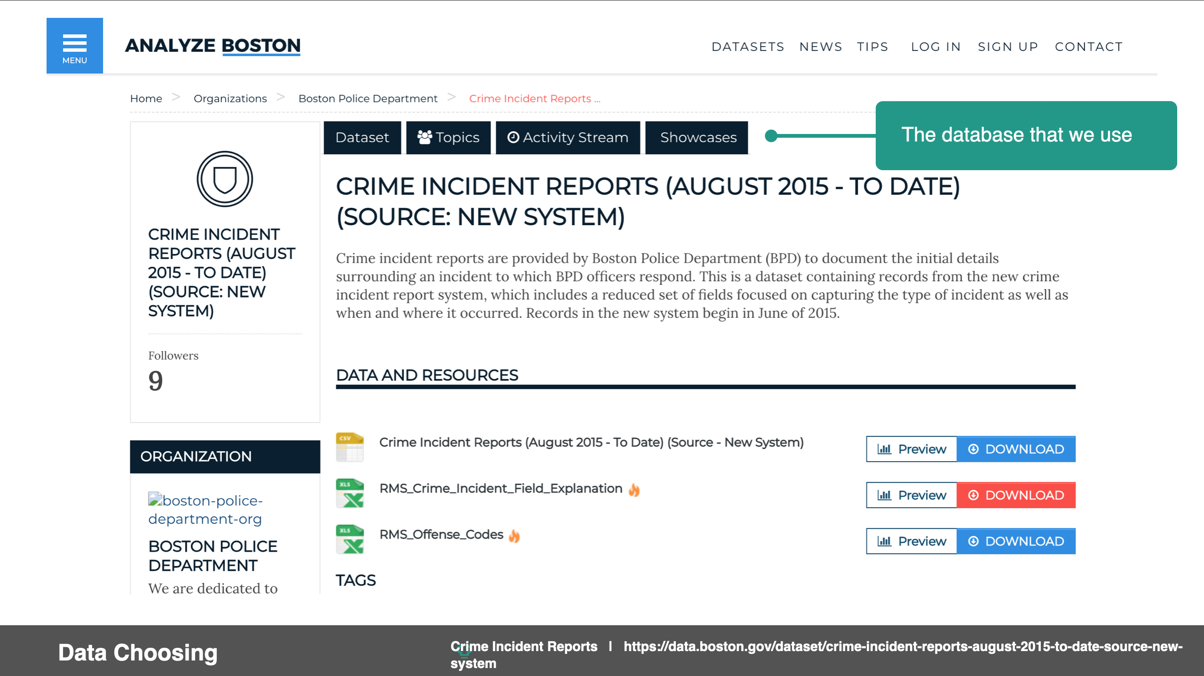Switch to the Dataset tab
Screen dimensions: 1204x676
point(362,137)
